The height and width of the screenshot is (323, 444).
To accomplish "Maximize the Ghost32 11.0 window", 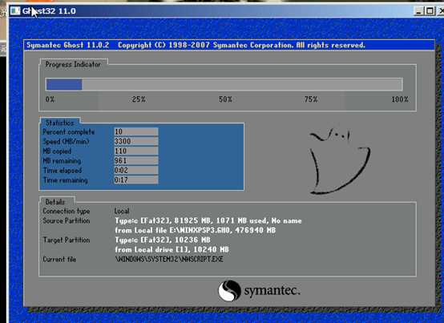I will click(430, 11).
